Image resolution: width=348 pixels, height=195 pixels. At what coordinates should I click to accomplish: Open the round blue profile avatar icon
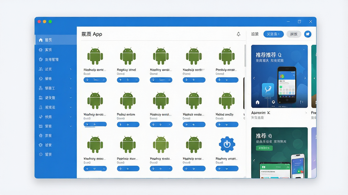308,34
